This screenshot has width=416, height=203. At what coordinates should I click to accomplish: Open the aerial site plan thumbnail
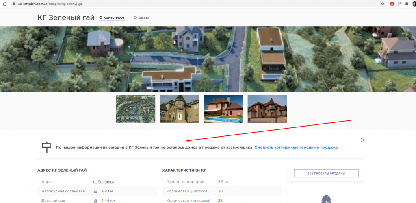(x=136, y=109)
